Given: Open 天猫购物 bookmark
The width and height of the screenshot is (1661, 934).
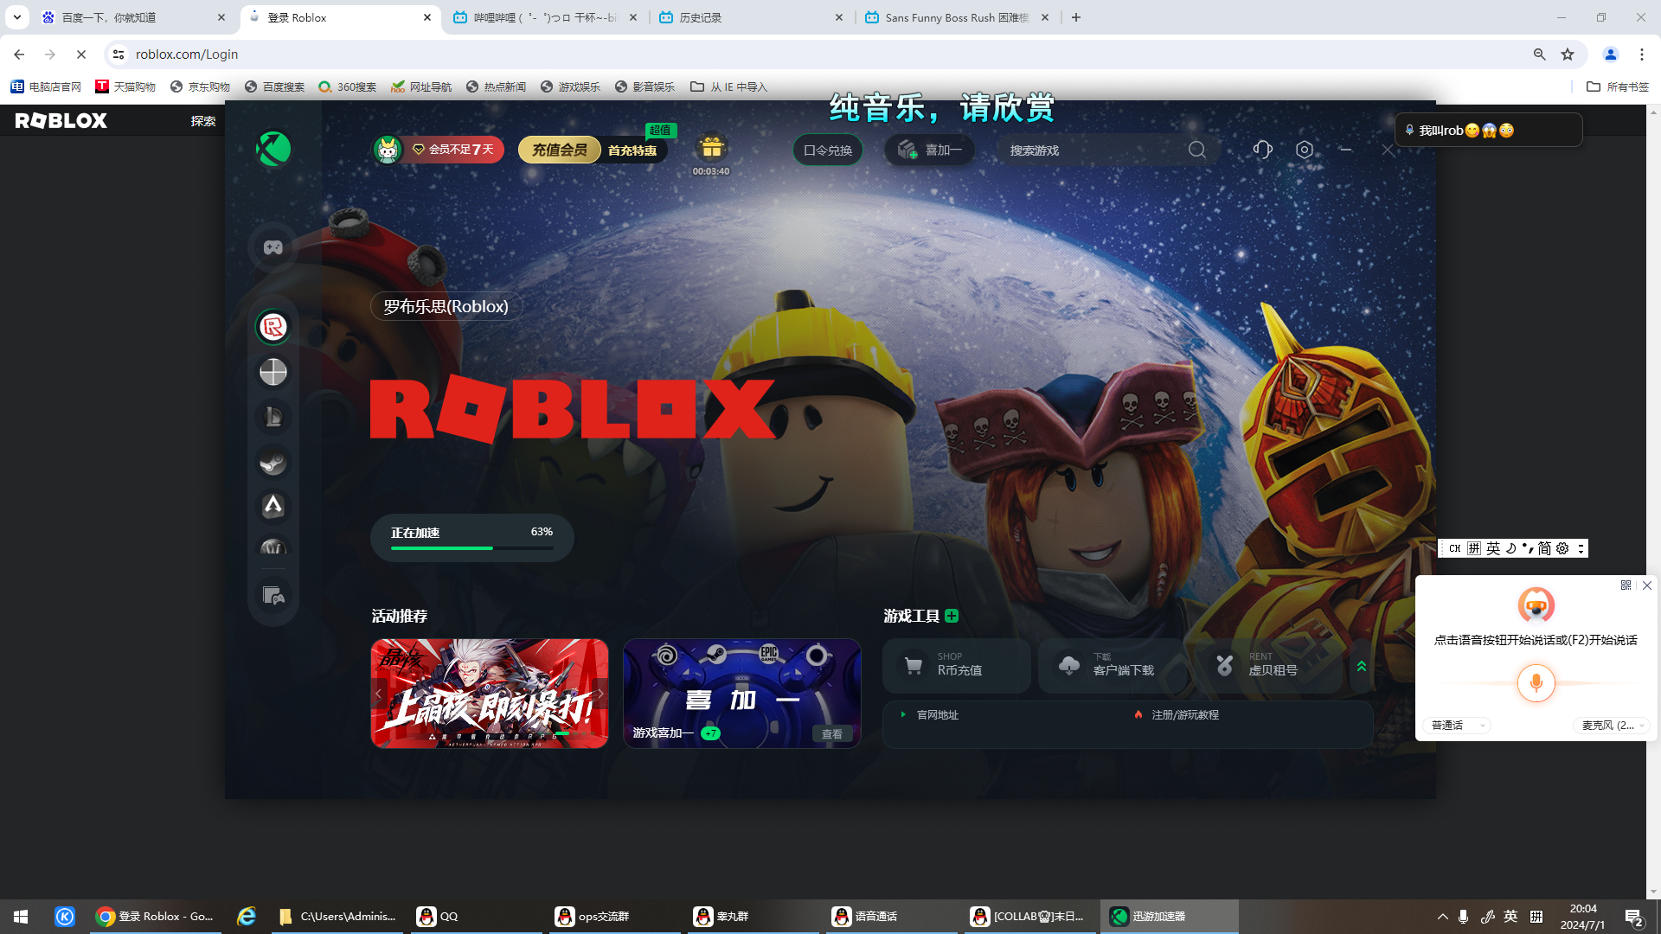Looking at the screenshot, I should [125, 86].
